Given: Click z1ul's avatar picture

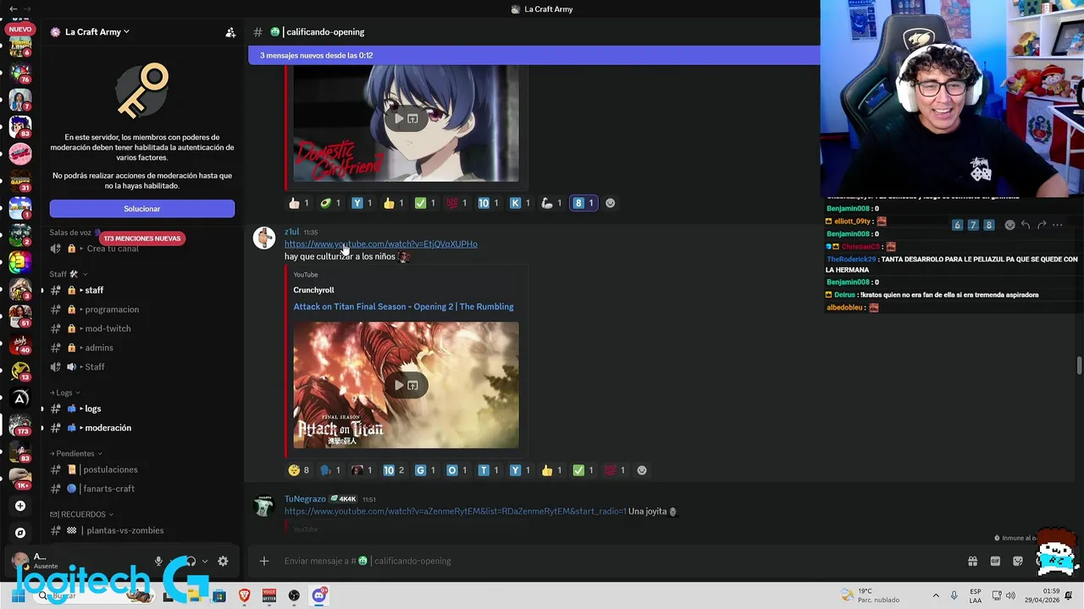Looking at the screenshot, I should pos(264,238).
